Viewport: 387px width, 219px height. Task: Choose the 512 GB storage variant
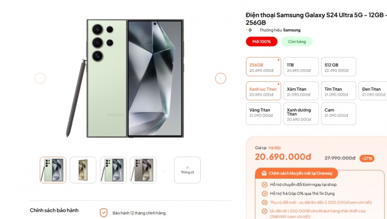pyautogui.click(x=338, y=67)
